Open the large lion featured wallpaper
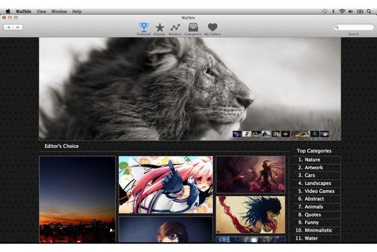 coord(190,88)
